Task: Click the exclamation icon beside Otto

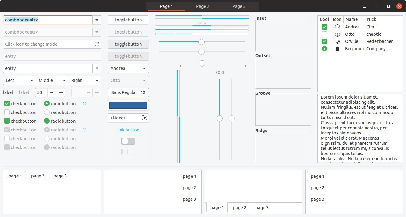Action: pyautogui.click(x=337, y=34)
